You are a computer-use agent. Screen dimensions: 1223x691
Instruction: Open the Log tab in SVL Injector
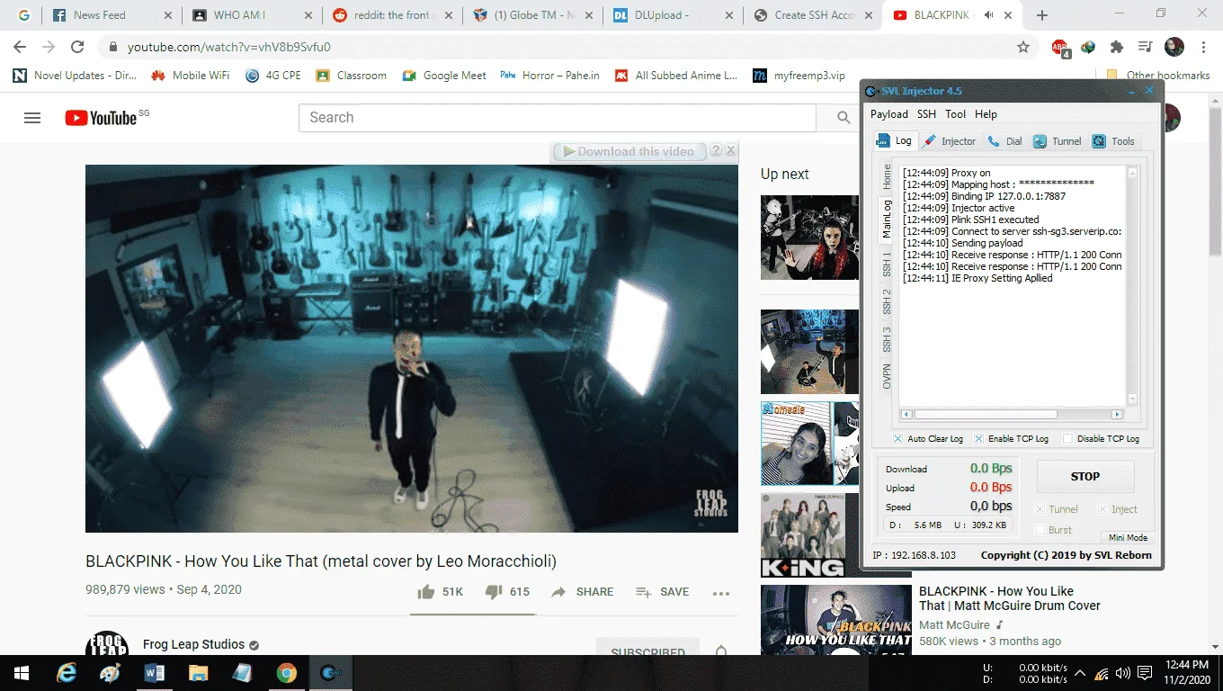coord(895,140)
